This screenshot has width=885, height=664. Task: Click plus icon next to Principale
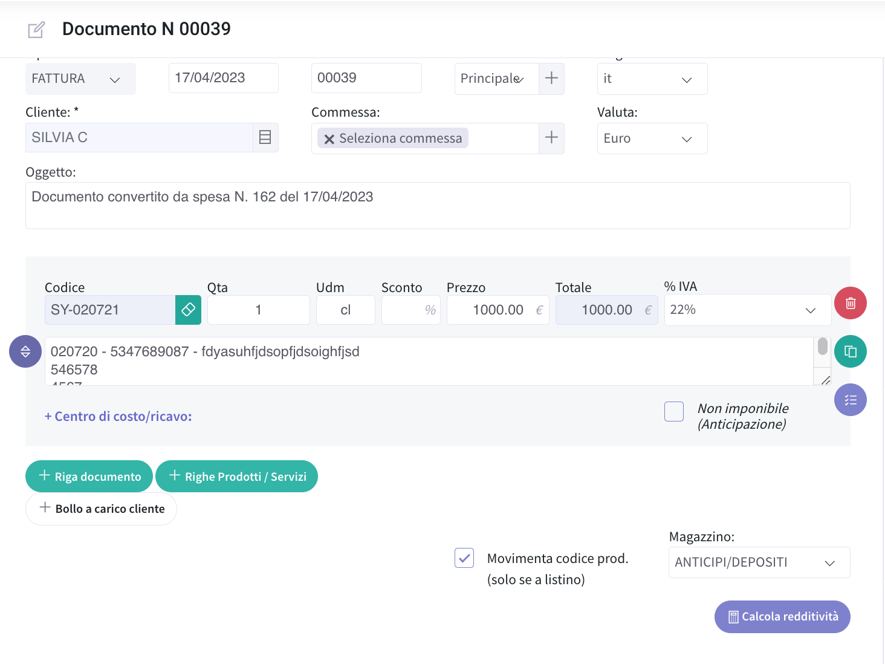551,79
